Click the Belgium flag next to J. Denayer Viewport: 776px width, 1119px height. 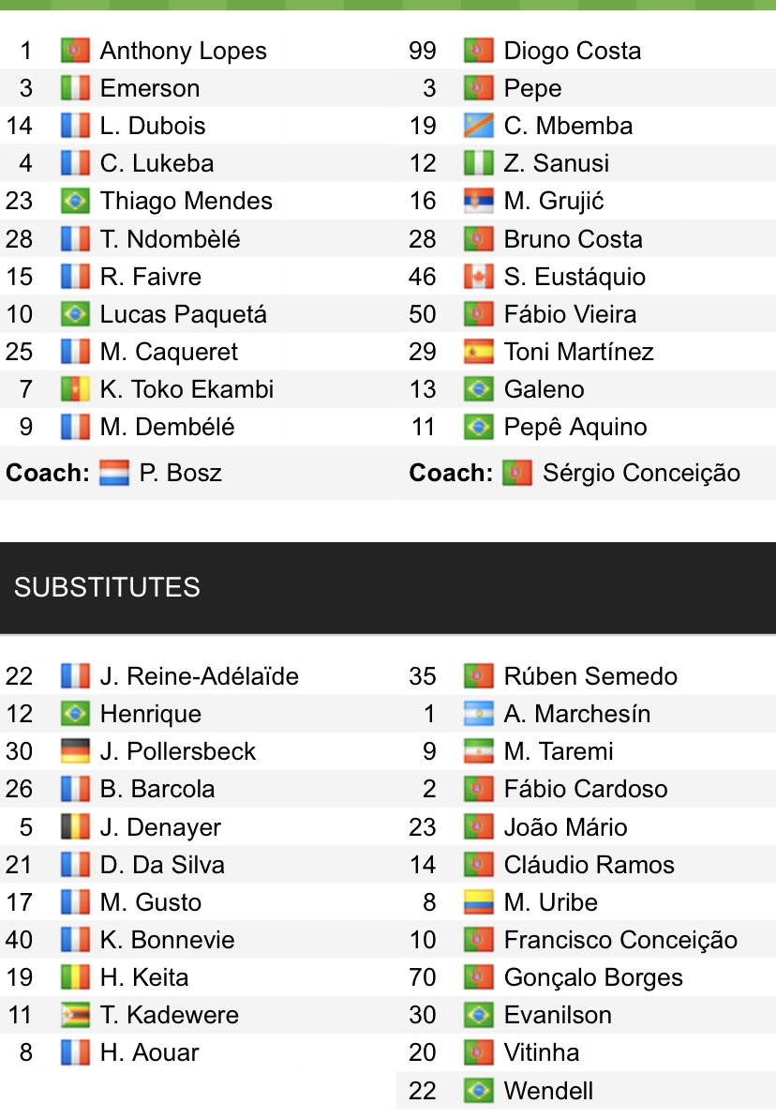click(x=75, y=827)
